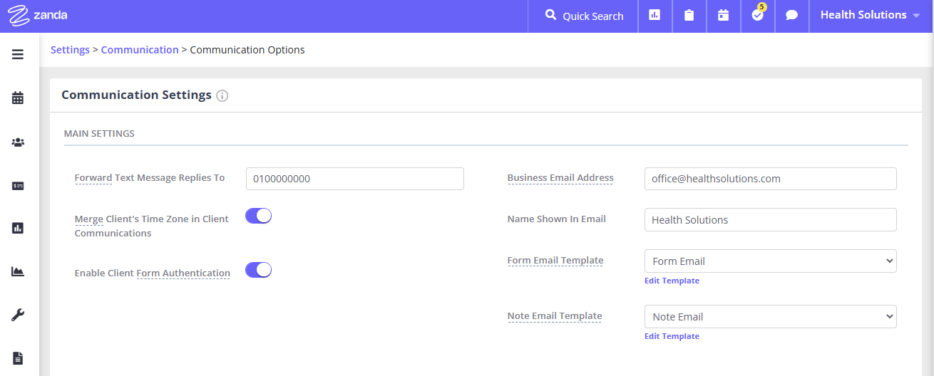Go to Settings breadcrumb link
Screen dimensions: 934x376
point(70,50)
